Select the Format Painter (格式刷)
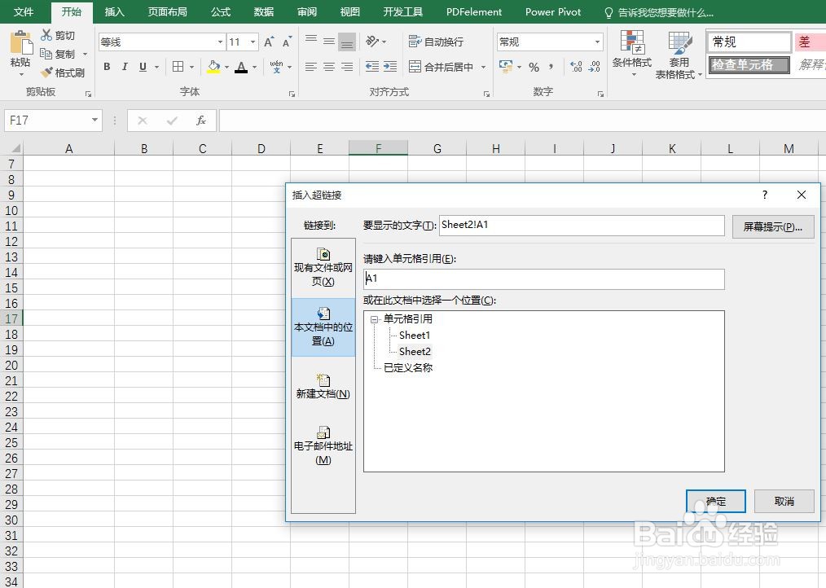 tap(63, 72)
